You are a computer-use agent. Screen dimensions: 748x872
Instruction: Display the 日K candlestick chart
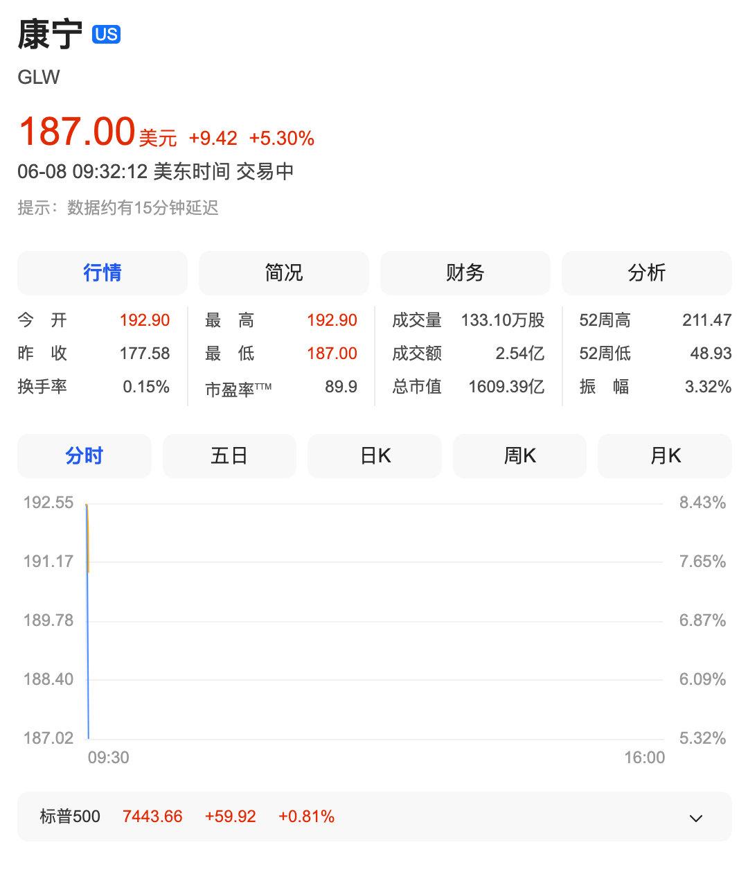[375, 455]
